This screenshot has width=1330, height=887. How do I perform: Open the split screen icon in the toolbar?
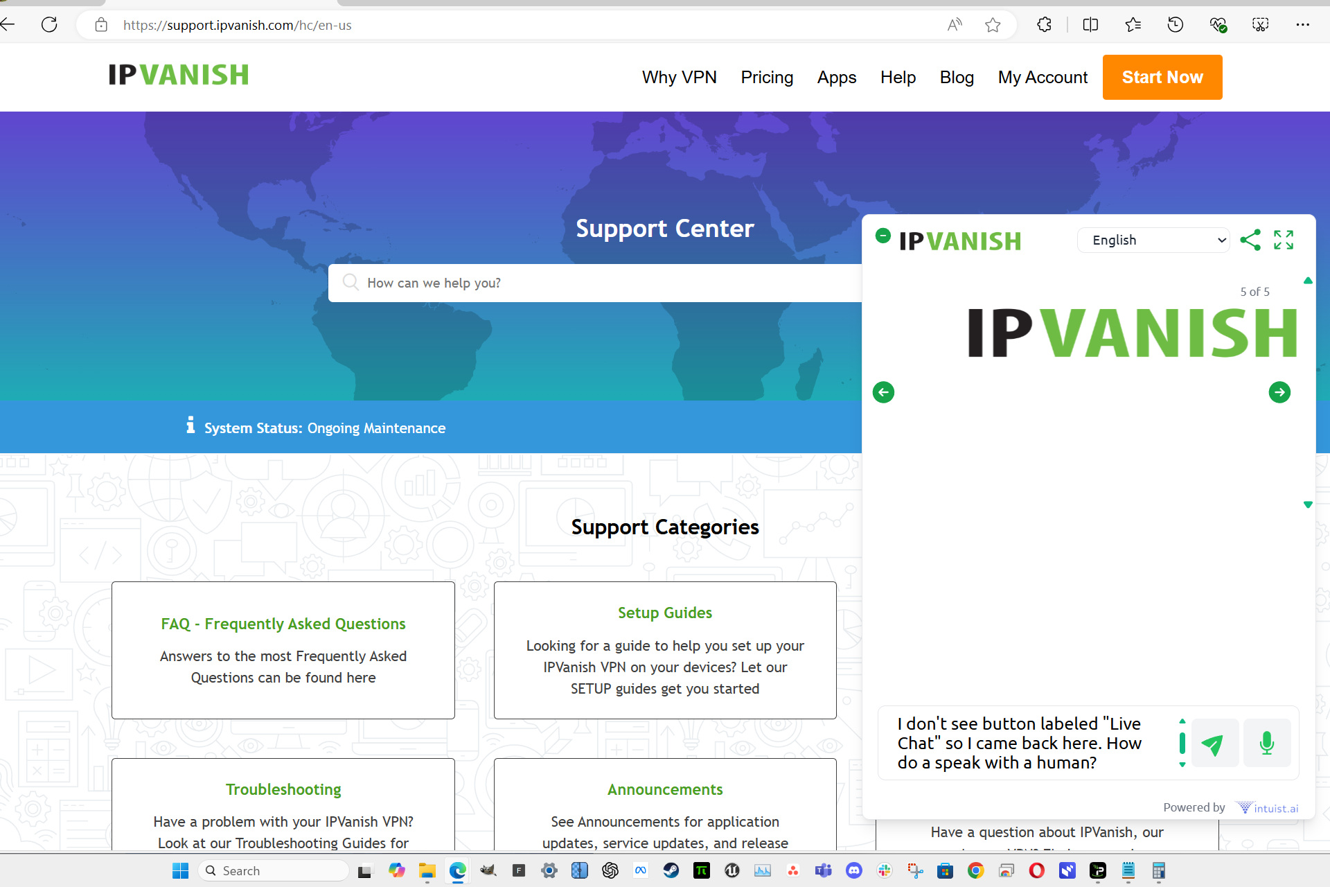[1090, 25]
